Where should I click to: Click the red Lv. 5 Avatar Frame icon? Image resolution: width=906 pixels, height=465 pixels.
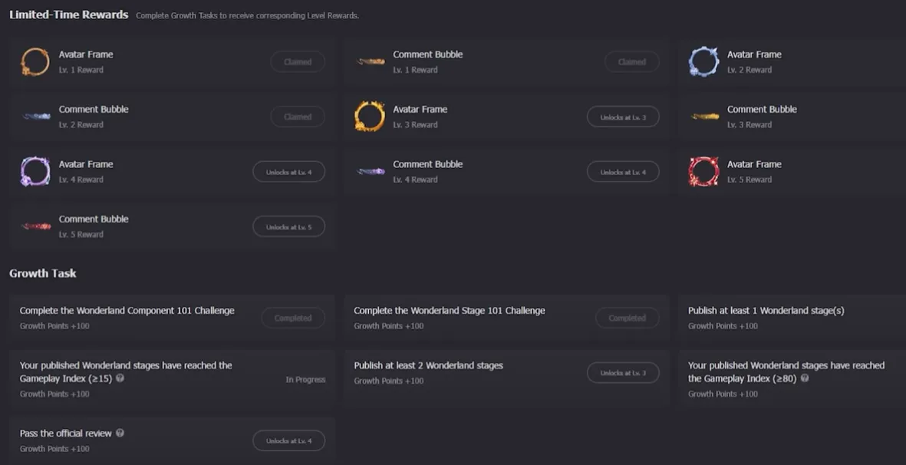pos(703,171)
